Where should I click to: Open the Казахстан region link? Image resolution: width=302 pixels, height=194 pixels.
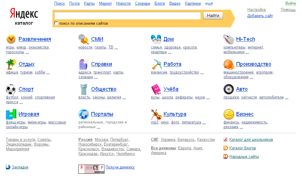tap(206, 140)
